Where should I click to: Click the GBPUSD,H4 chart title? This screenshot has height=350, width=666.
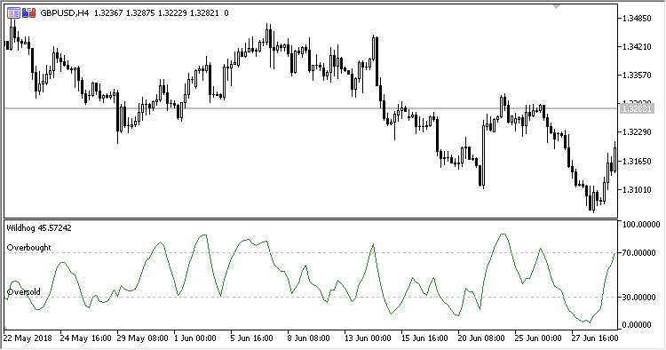click(x=65, y=13)
